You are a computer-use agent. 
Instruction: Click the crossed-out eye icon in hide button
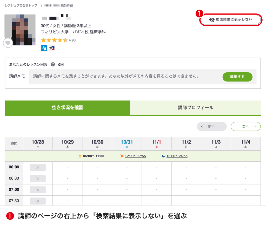pos(212,20)
